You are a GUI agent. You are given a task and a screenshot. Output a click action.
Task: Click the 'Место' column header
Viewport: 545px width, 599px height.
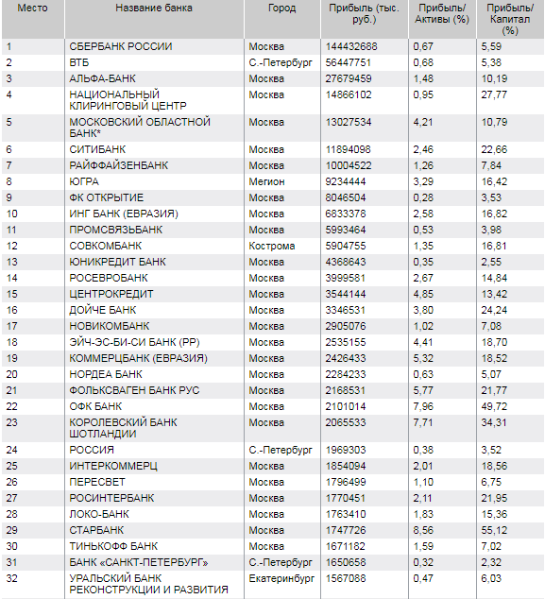coord(32,8)
